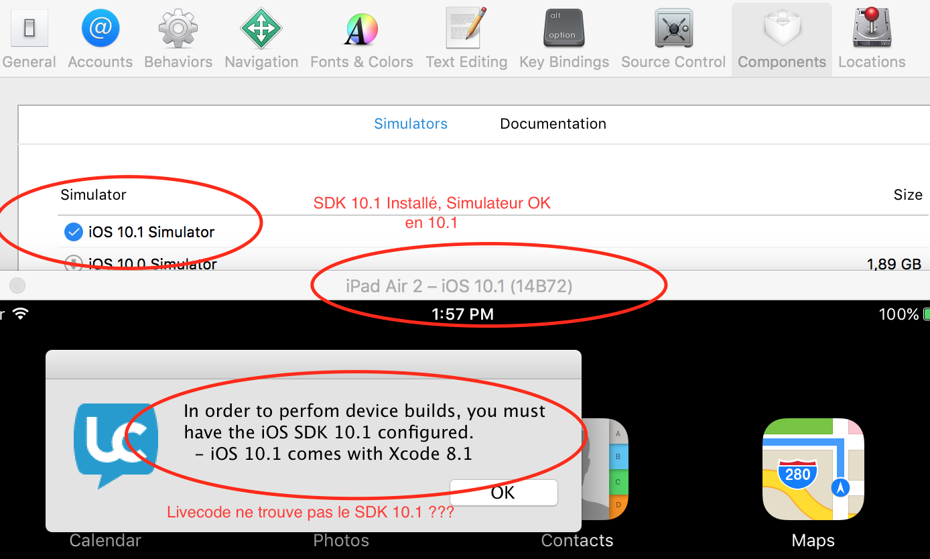
Task: Click the 1,89 GB size value
Action: (x=894, y=264)
